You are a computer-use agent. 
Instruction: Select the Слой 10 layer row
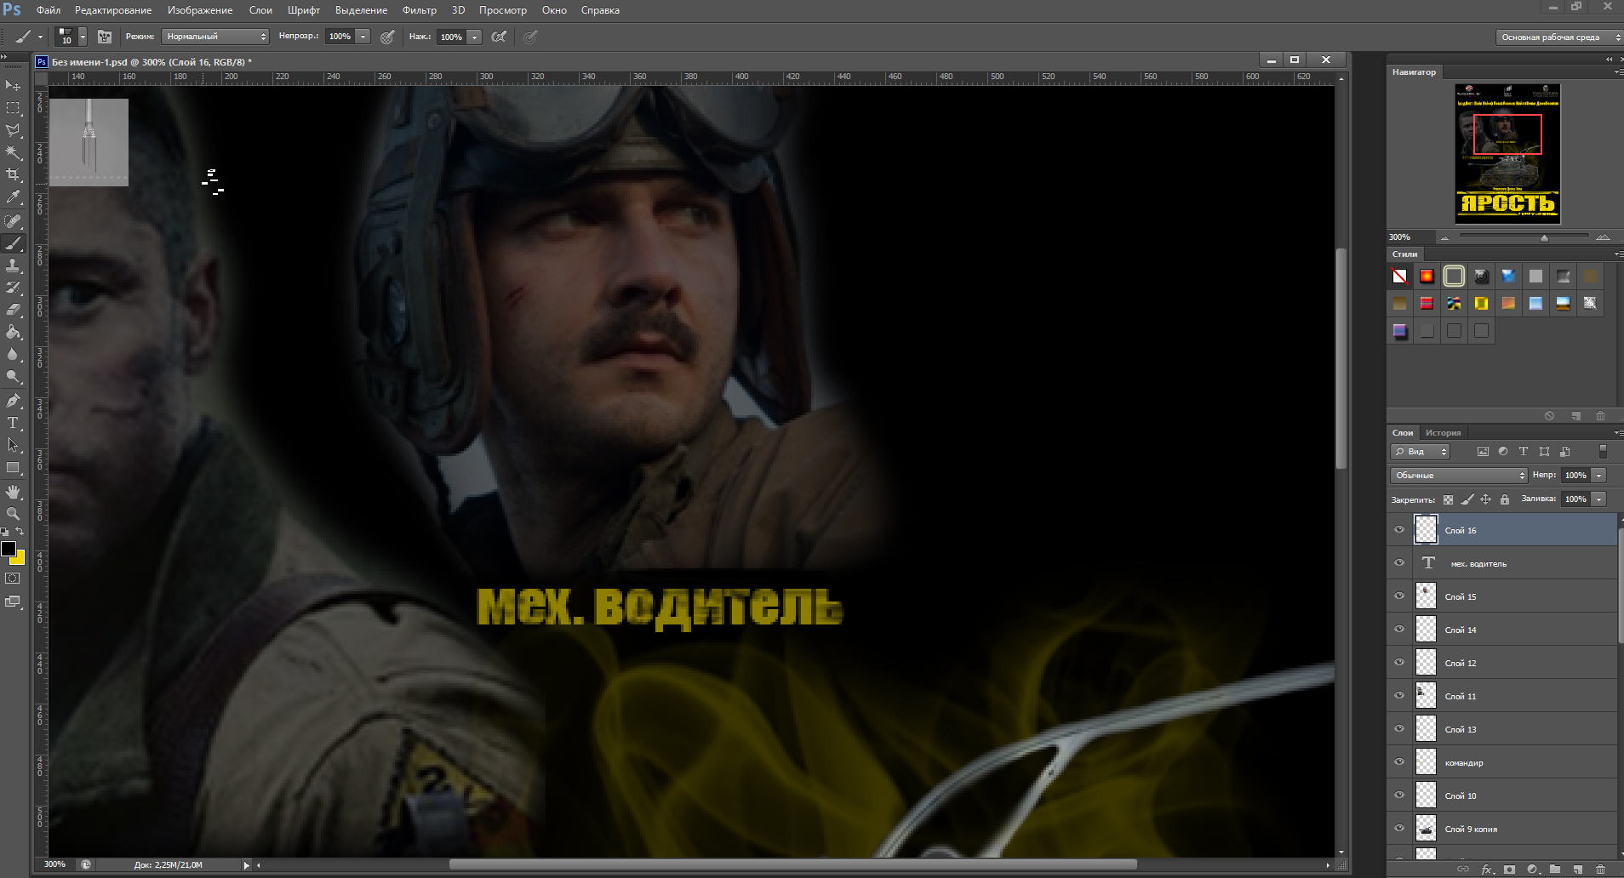coord(1503,795)
